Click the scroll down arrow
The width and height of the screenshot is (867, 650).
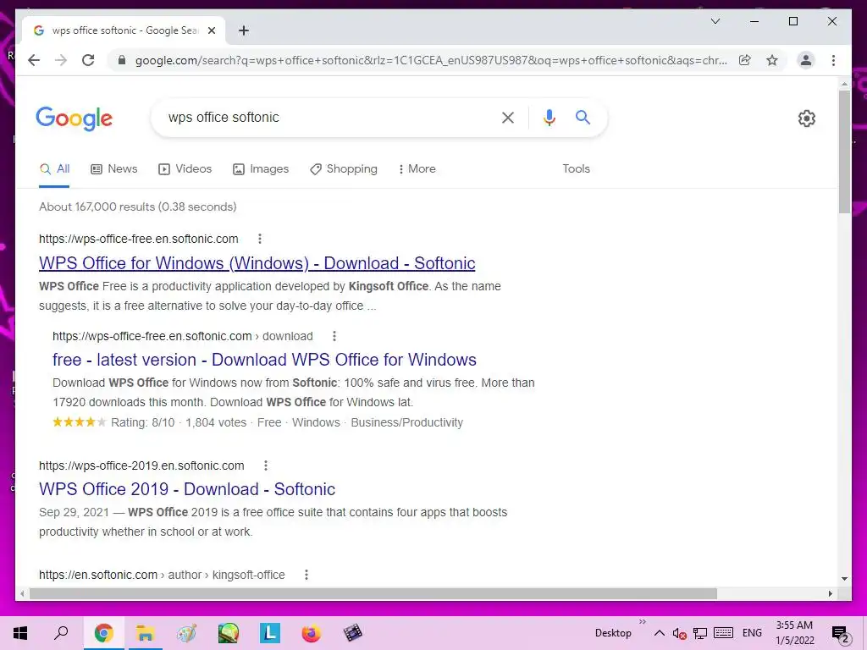coord(844,579)
